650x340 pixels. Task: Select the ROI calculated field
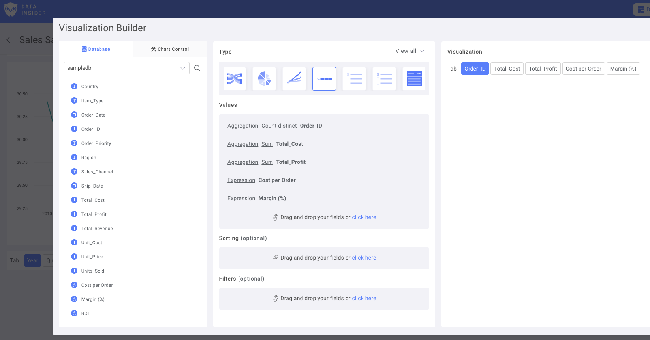[85, 314]
